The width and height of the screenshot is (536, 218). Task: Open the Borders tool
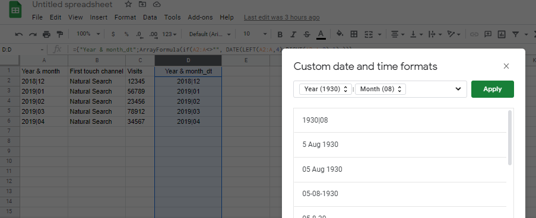(x=354, y=34)
